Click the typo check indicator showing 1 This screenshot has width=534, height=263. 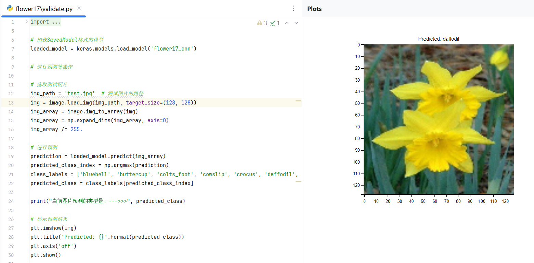coord(275,23)
